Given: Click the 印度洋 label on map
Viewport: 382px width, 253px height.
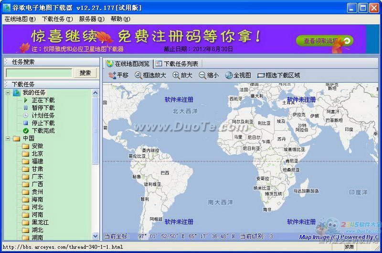Looking at the screenshot, I should [358, 192].
